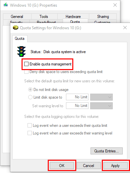Click the 'Select the default quota limit' label
The width and height of the screenshot is (130, 173).
(69, 81)
